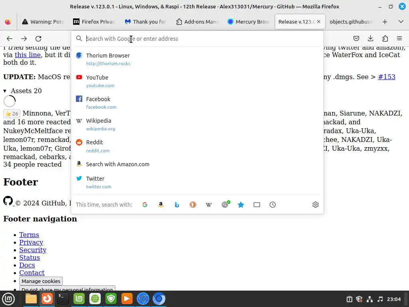Viewport: 409px width, 307px height.
Task: Open Firefox View pinned icon
Action: pyautogui.click(x=8, y=22)
